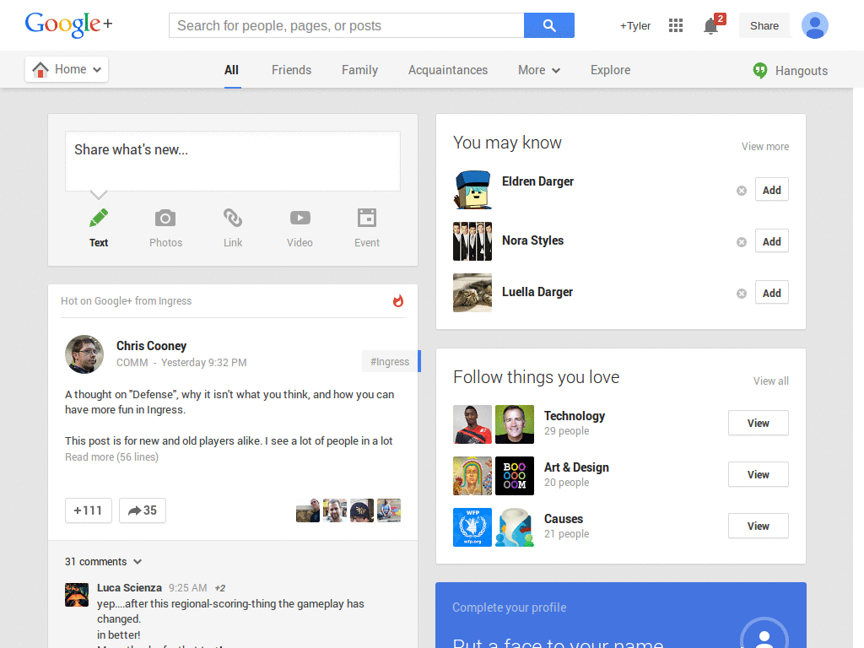
Task: View the Causes category
Action: point(759,526)
